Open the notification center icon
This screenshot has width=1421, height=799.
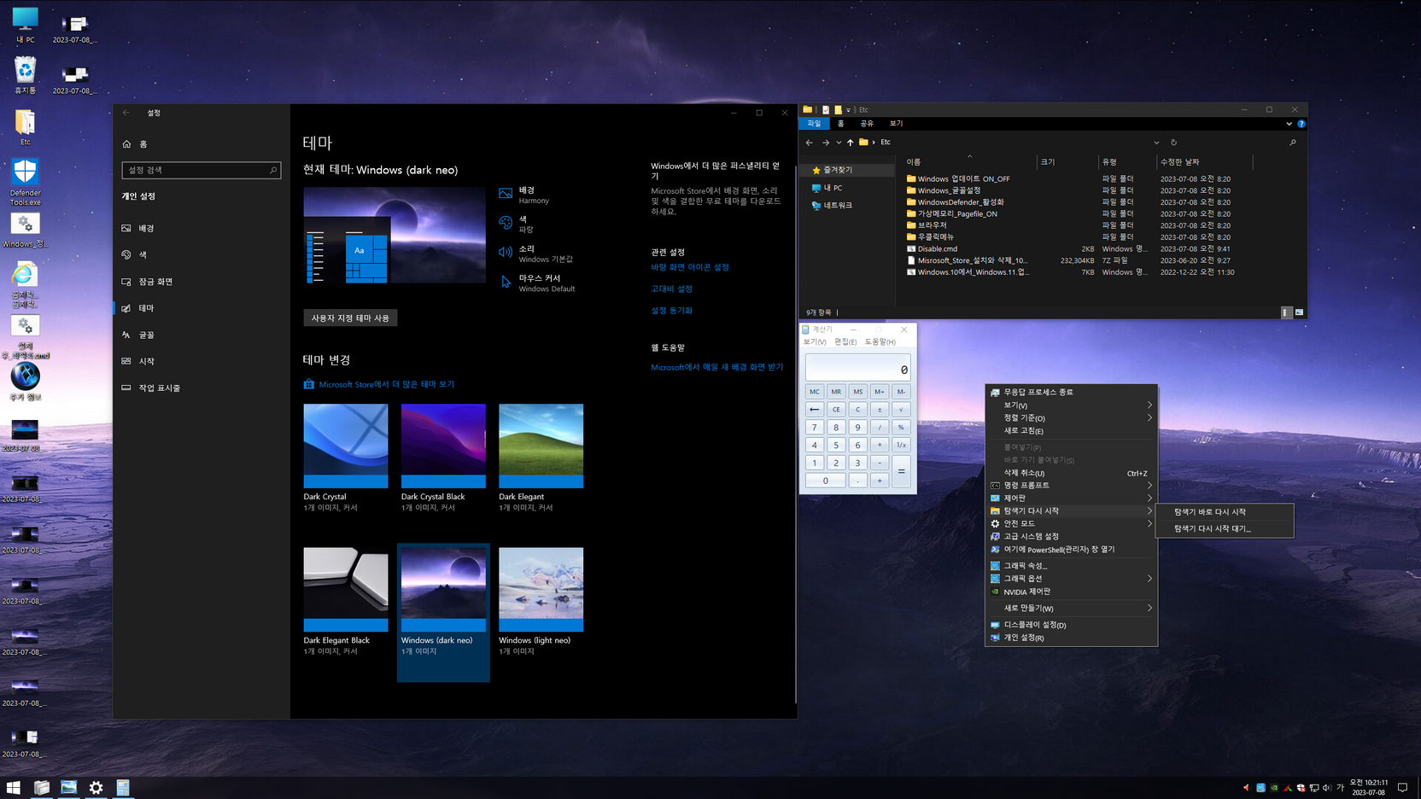1402,788
